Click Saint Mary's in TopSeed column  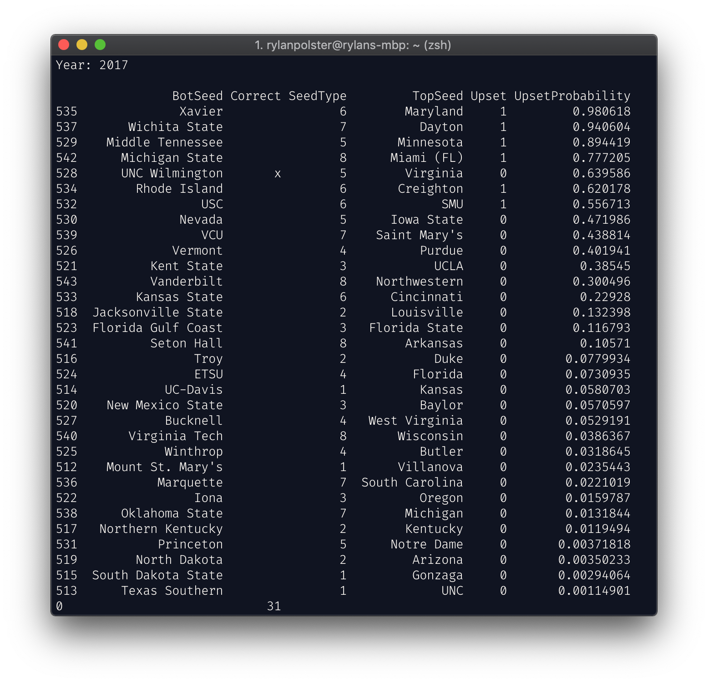(420, 235)
